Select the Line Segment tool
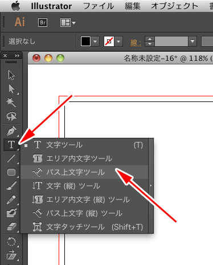The image size is (213, 265). click(11, 158)
